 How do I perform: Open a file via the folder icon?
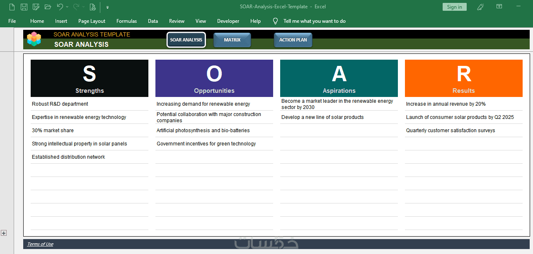[48, 7]
